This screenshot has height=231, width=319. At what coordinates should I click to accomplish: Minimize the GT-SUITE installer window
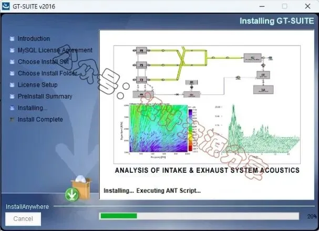(x=262, y=6)
